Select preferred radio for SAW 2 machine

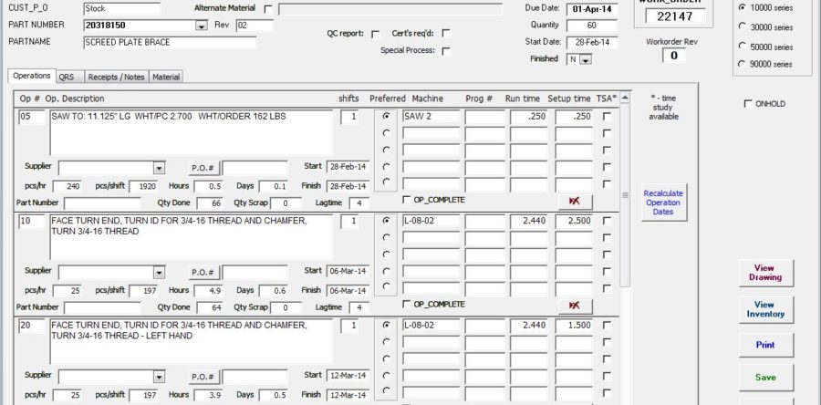[387, 116]
